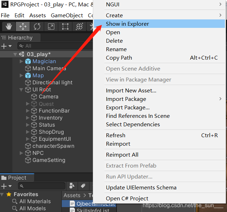227x212 pixels.
Task: Select the Move tool
Action: click(x=23, y=26)
